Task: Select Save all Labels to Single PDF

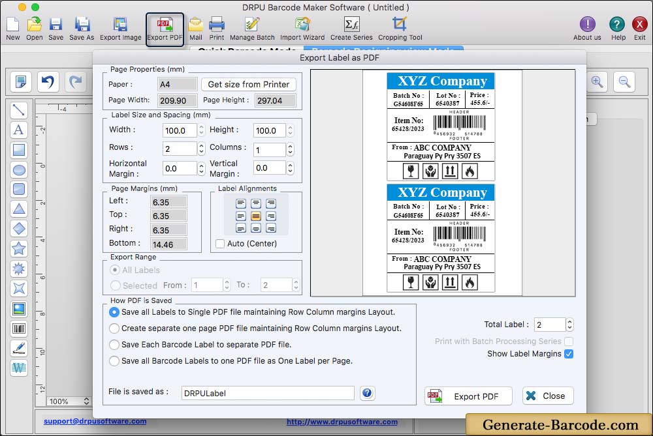Action: [x=114, y=312]
